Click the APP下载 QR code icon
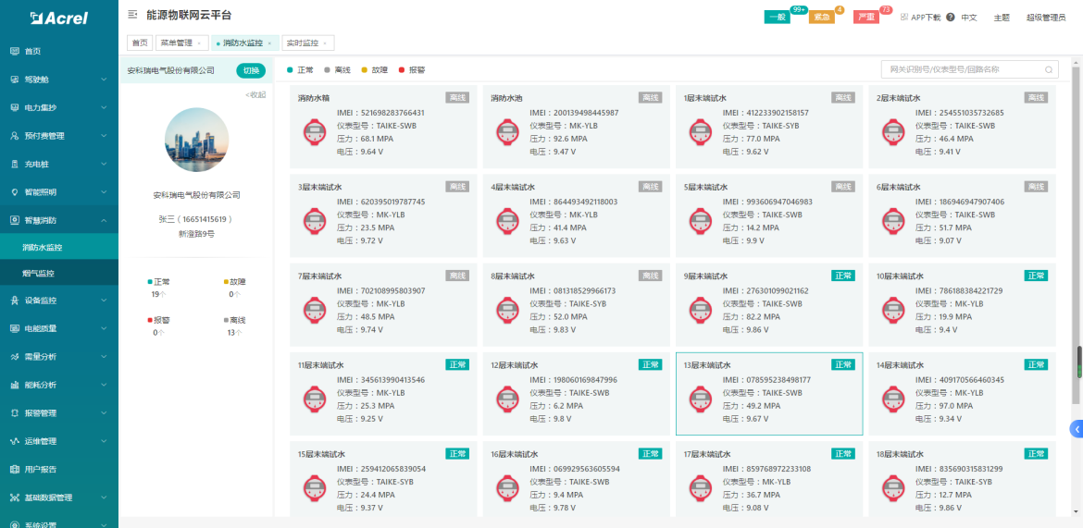The image size is (1083, 528). click(x=903, y=17)
